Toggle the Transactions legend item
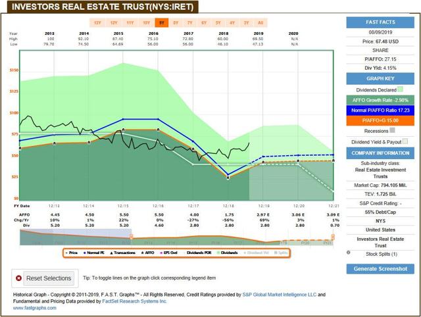 point(123,253)
